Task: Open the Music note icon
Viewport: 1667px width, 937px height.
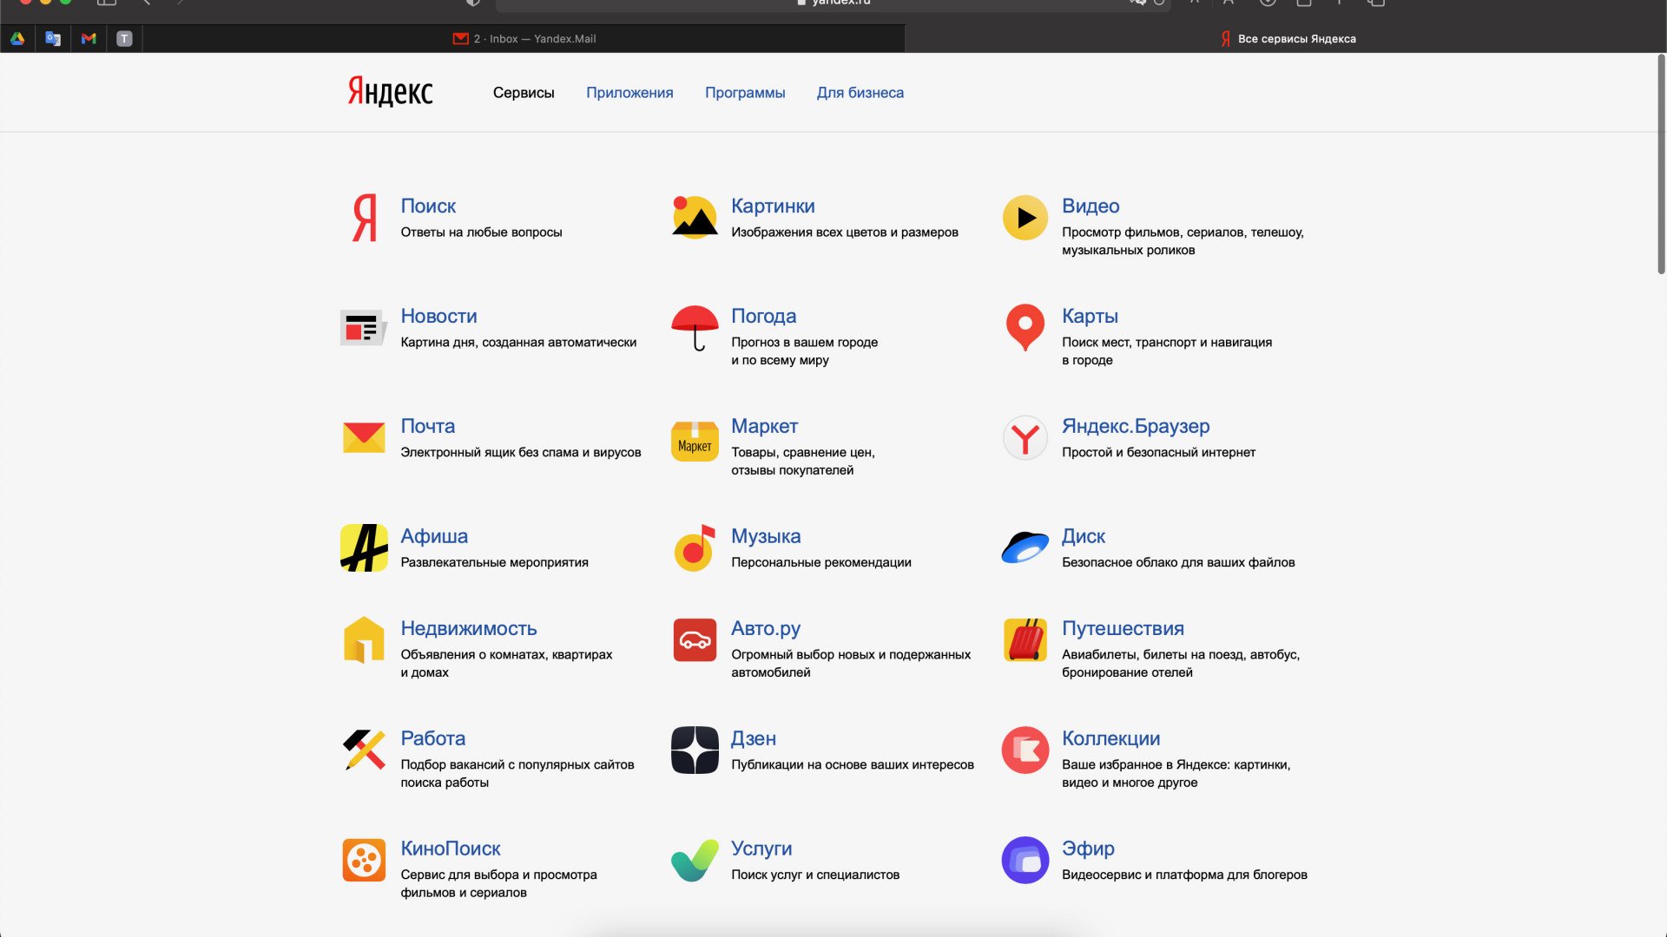Action: 695,548
